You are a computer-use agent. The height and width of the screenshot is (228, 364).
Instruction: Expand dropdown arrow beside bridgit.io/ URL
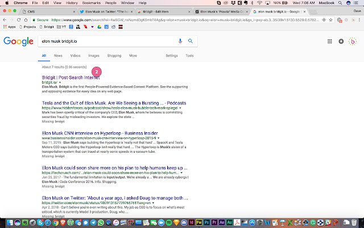[x=60, y=82]
